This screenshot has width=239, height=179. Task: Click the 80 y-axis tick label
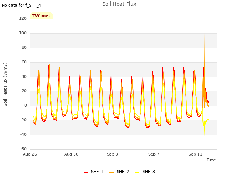pyautogui.click(x=24, y=48)
